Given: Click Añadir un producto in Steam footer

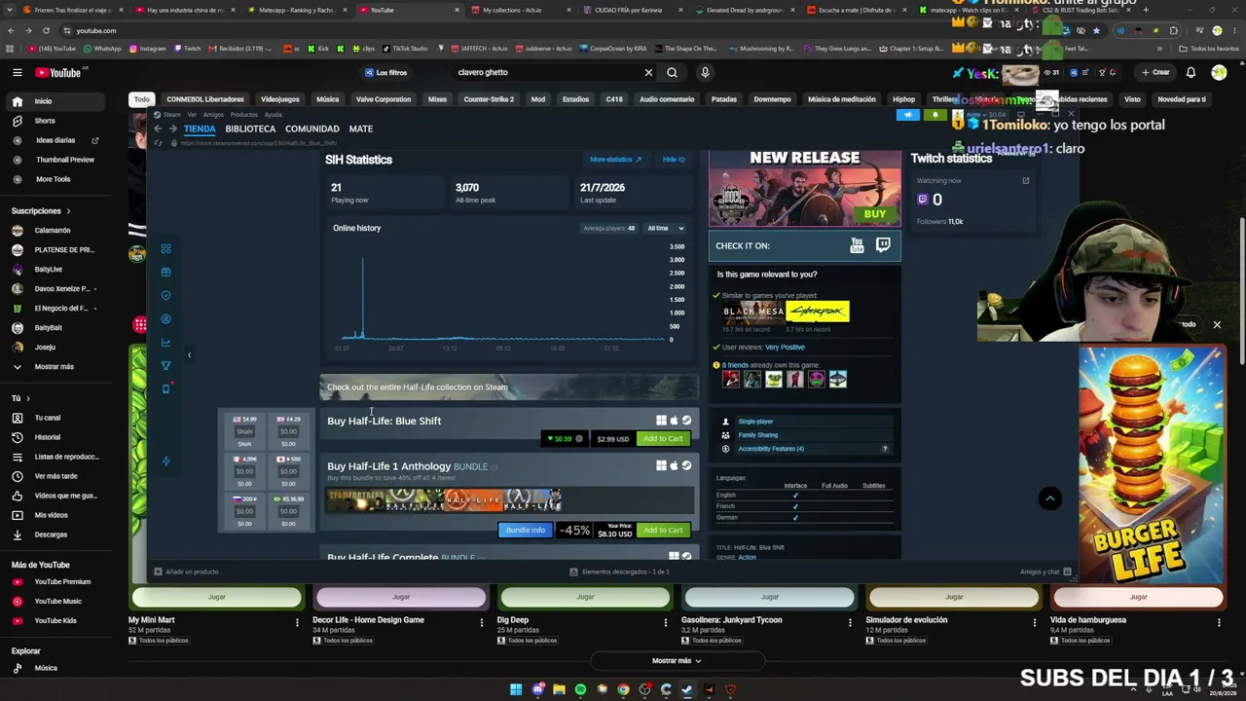Looking at the screenshot, I should (186, 572).
